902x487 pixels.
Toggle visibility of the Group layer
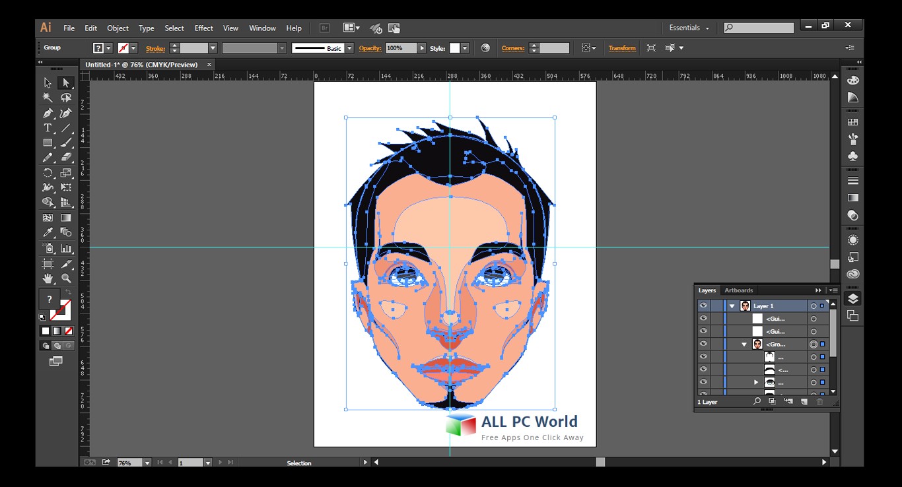click(x=704, y=344)
